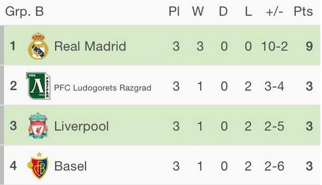Select the Basel team name
Image resolution: width=322 pixels, height=185 pixels.
click(x=70, y=166)
